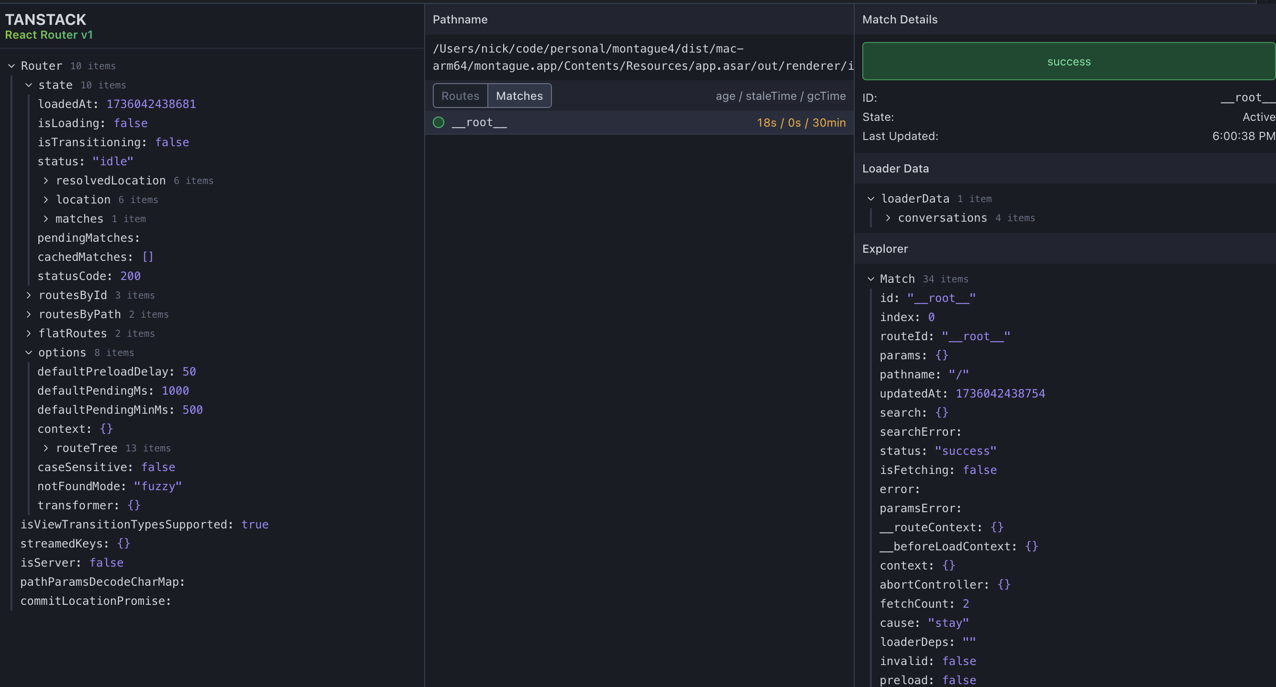
Task: Collapse the state node
Action: click(29, 85)
